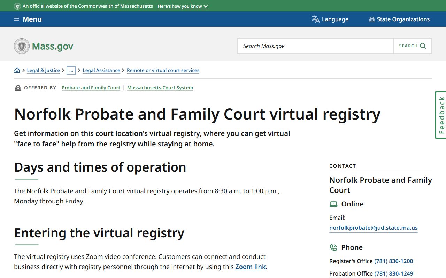Click the search magnifier icon

coord(423,46)
